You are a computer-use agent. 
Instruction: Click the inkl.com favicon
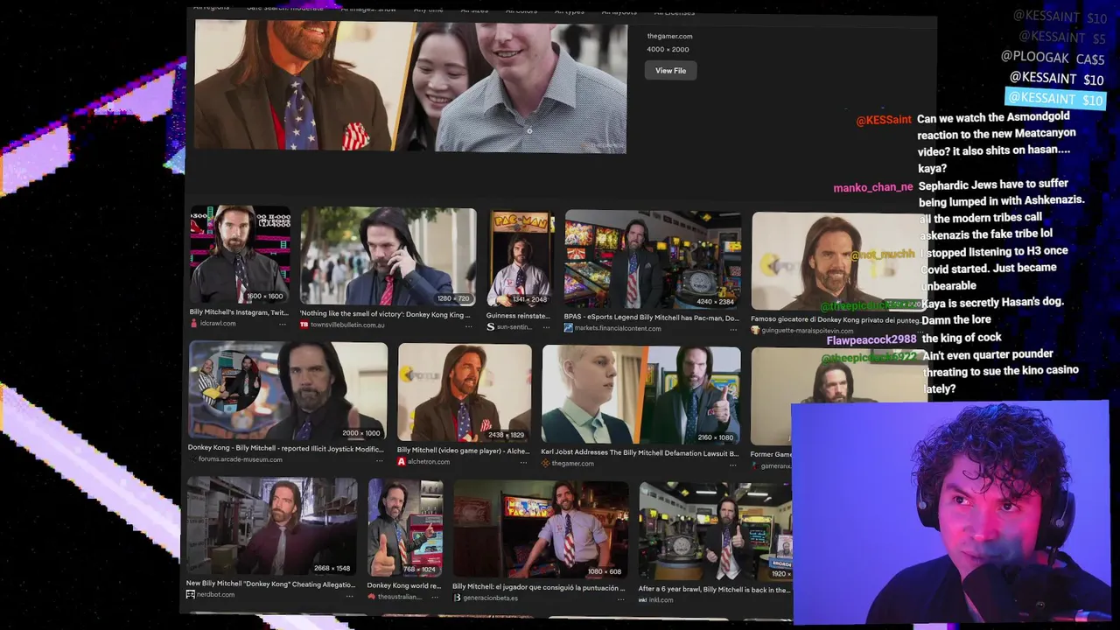pyautogui.click(x=642, y=600)
